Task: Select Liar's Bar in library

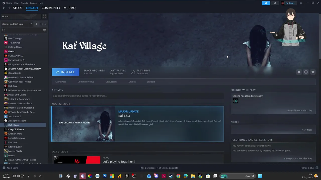Action: (x=13, y=142)
